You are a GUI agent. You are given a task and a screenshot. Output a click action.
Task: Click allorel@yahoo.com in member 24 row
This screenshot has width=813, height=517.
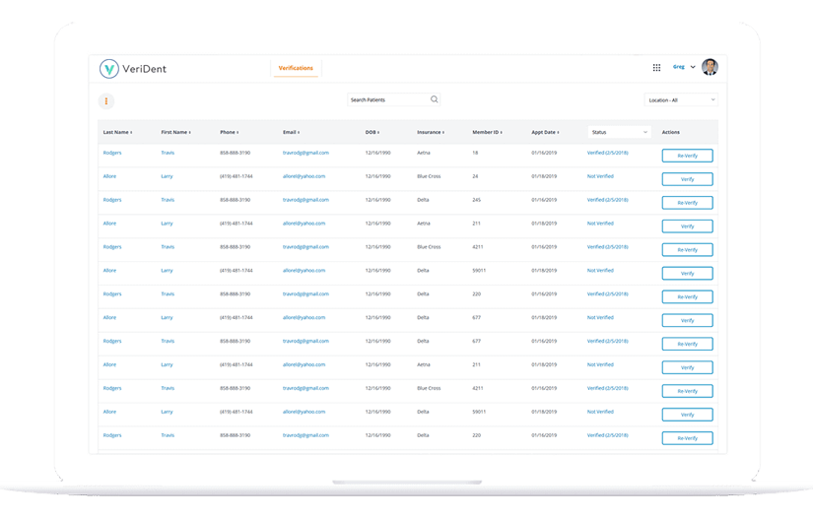pyautogui.click(x=304, y=176)
